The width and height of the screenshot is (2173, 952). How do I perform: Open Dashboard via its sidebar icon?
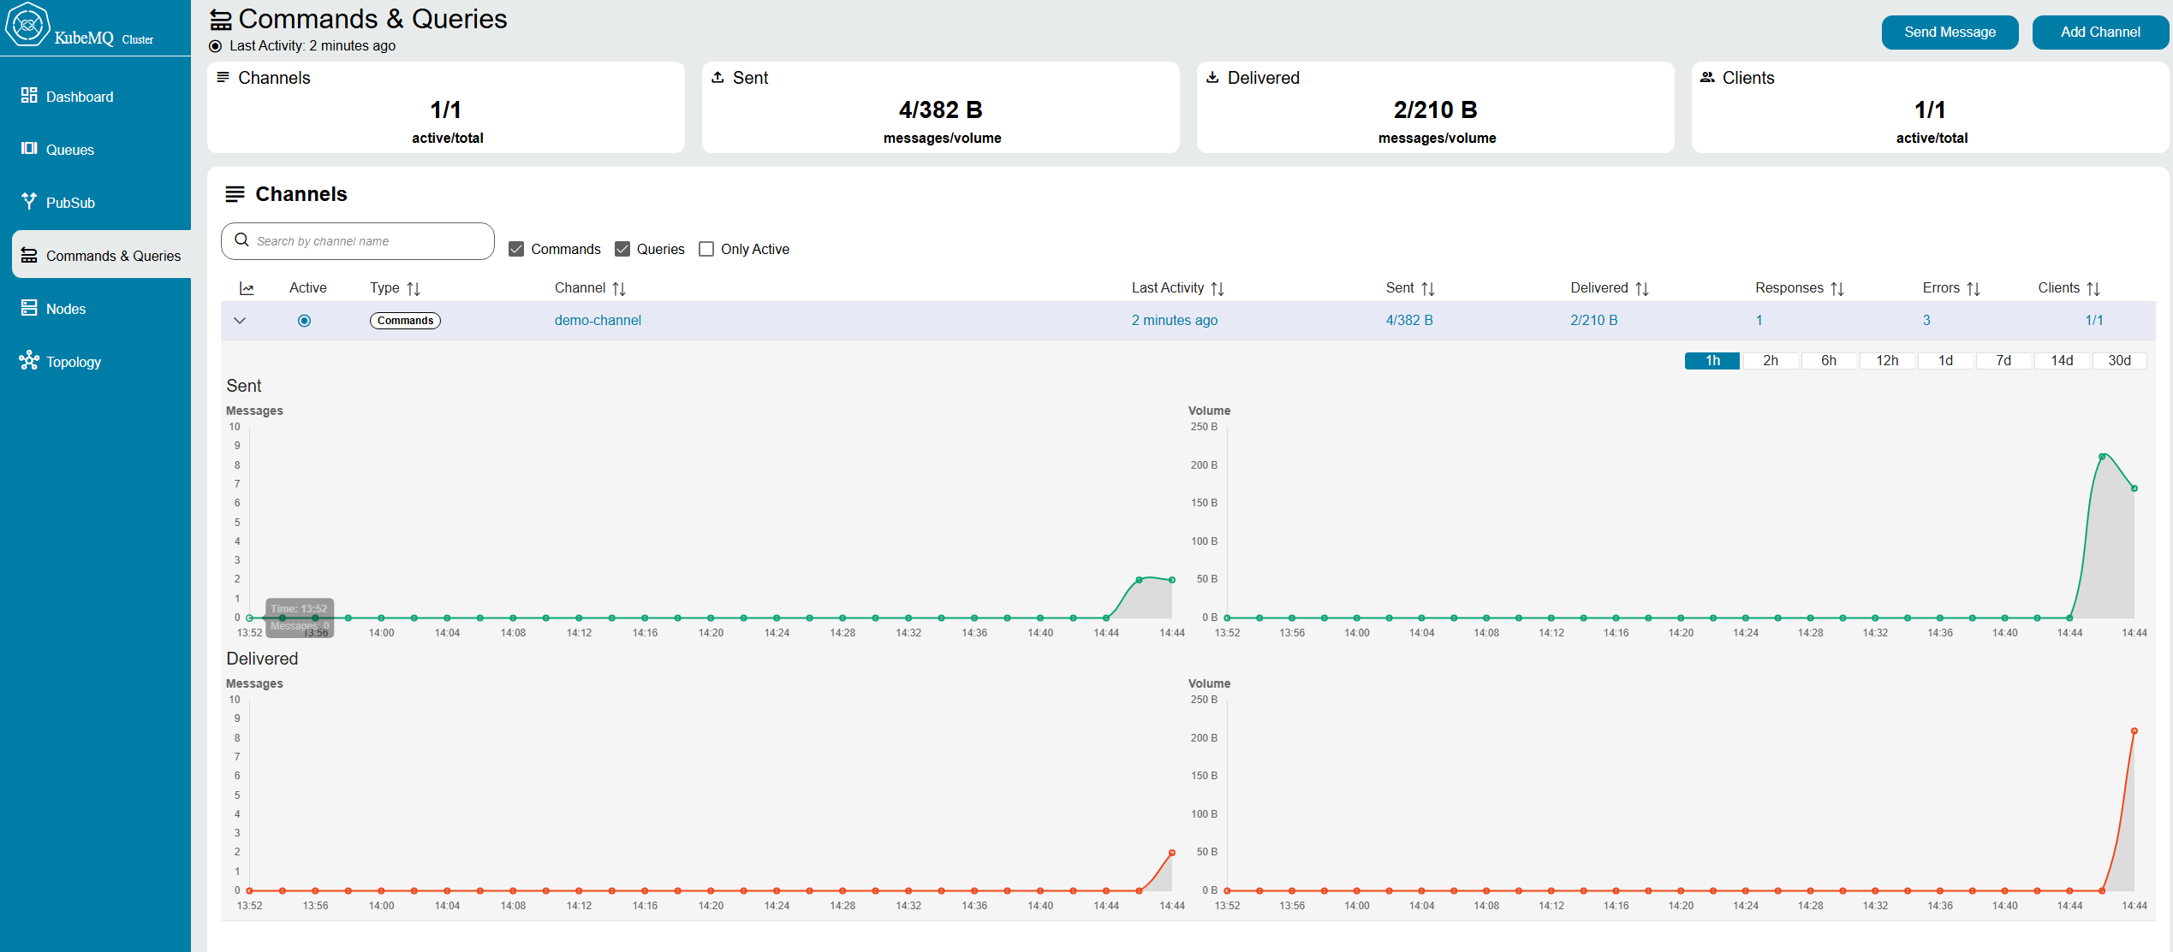click(x=29, y=96)
